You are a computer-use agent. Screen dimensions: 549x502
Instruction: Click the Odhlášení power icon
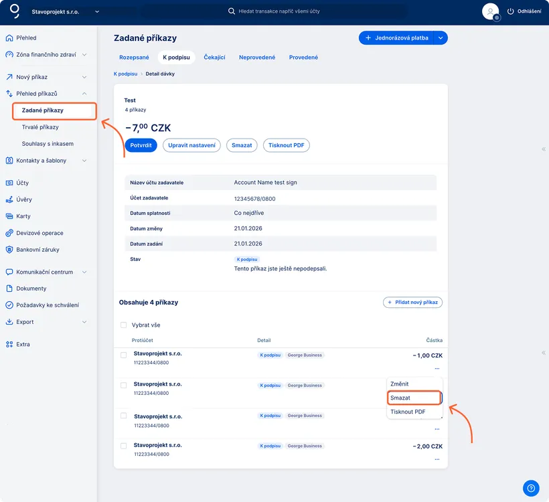511,11
